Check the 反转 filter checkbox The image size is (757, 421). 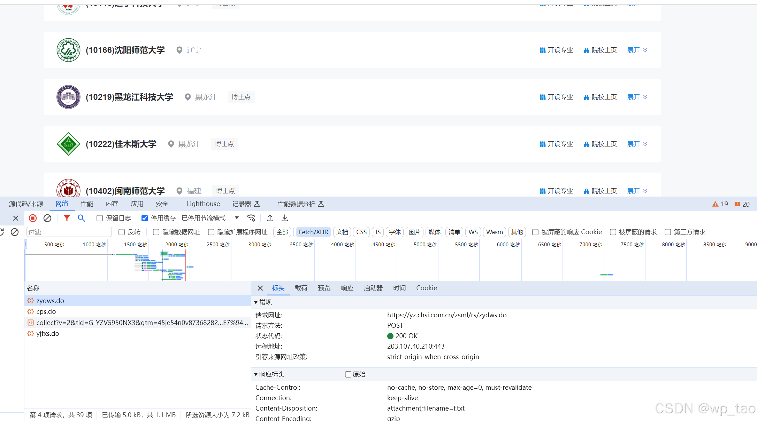(x=122, y=232)
